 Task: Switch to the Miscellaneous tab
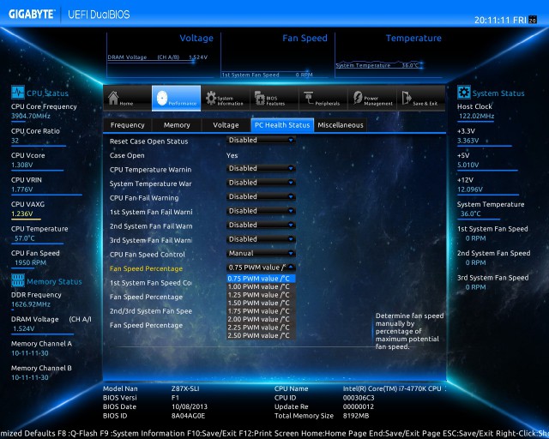click(341, 125)
